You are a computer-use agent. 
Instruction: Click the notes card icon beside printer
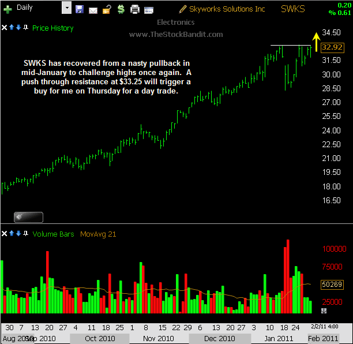click(149, 9)
